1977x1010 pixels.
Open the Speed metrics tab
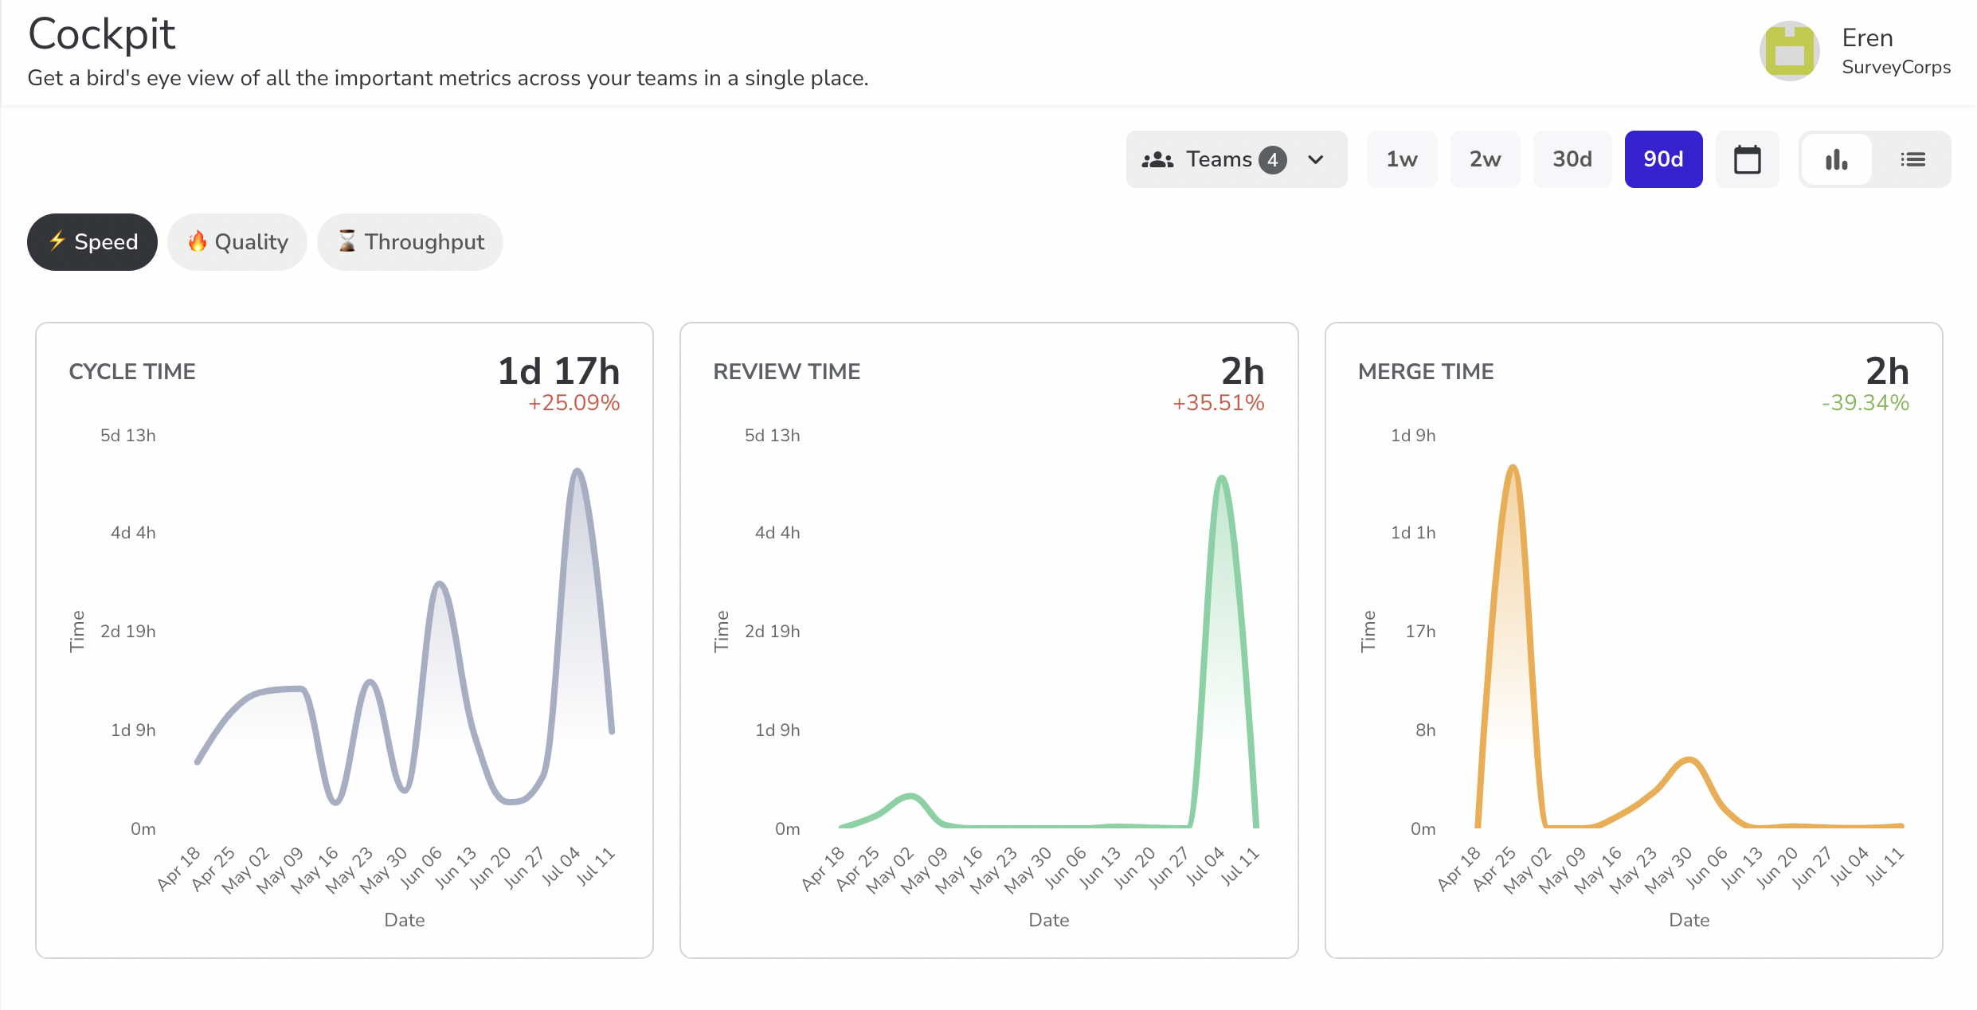pyautogui.click(x=92, y=242)
